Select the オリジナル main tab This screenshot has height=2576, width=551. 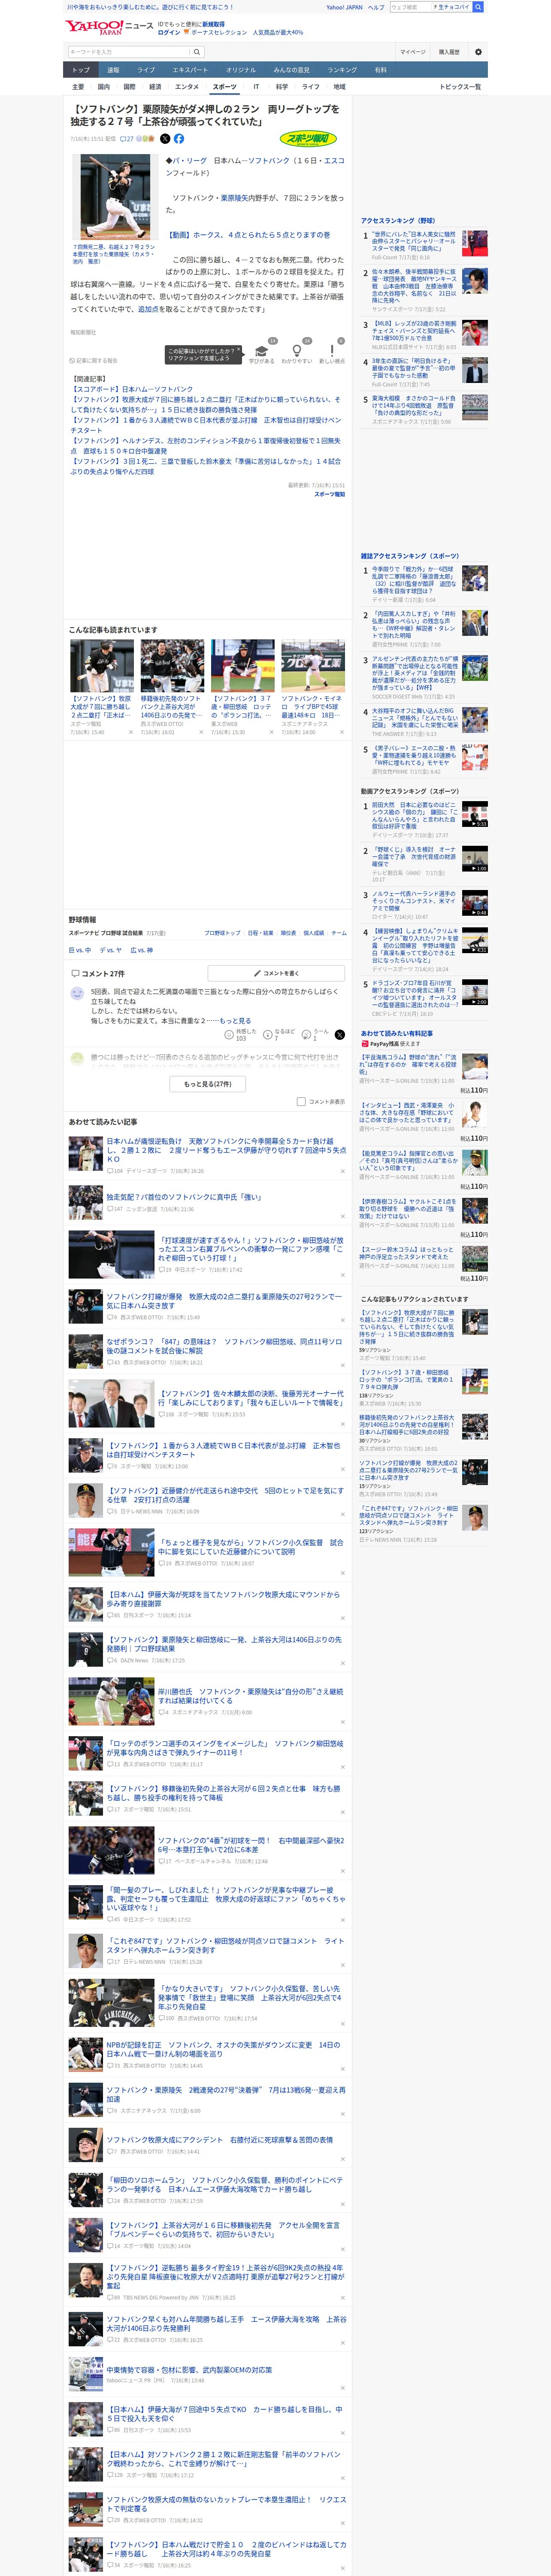241,70
